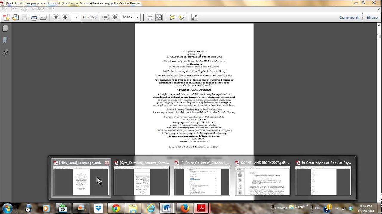This screenshot has height=214, width=382.
Task: Open the Comment pane
Action: click(349, 17)
